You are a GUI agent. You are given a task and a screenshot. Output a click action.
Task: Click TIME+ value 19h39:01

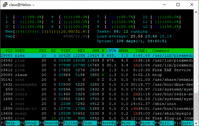140,109
